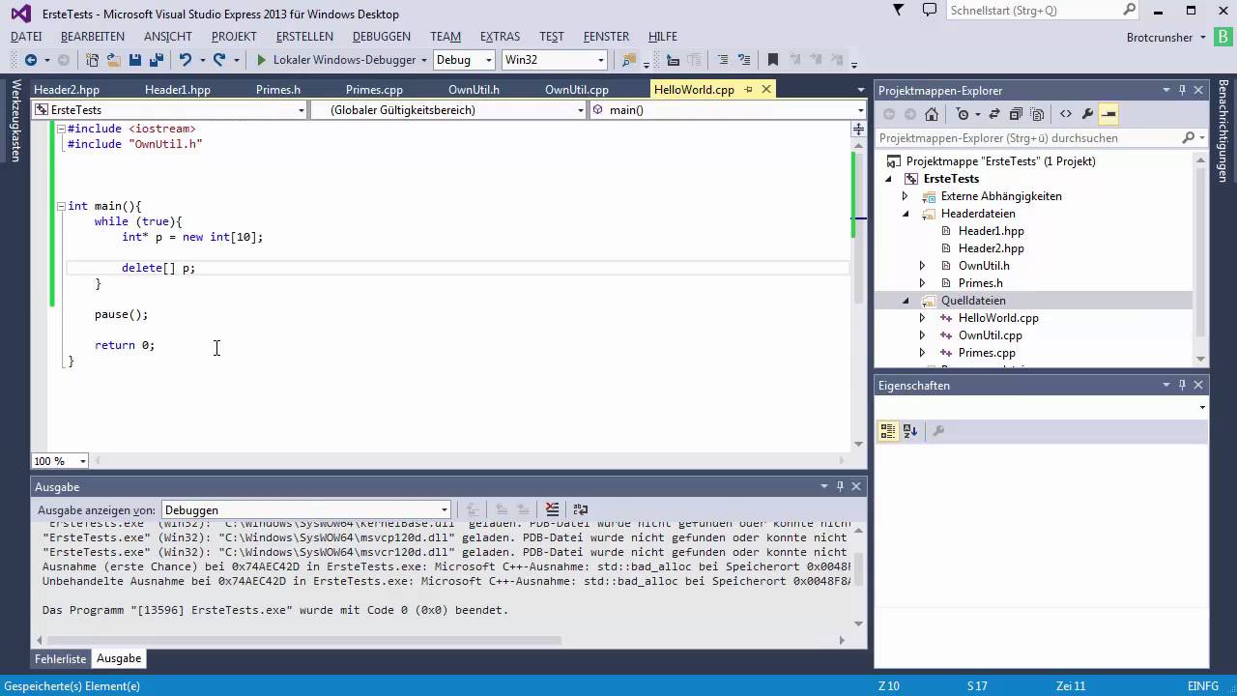Toggle auto-hide pin on Ausgabe panel
The width and height of the screenshot is (1237, 696).
click(x=840, y=487)
